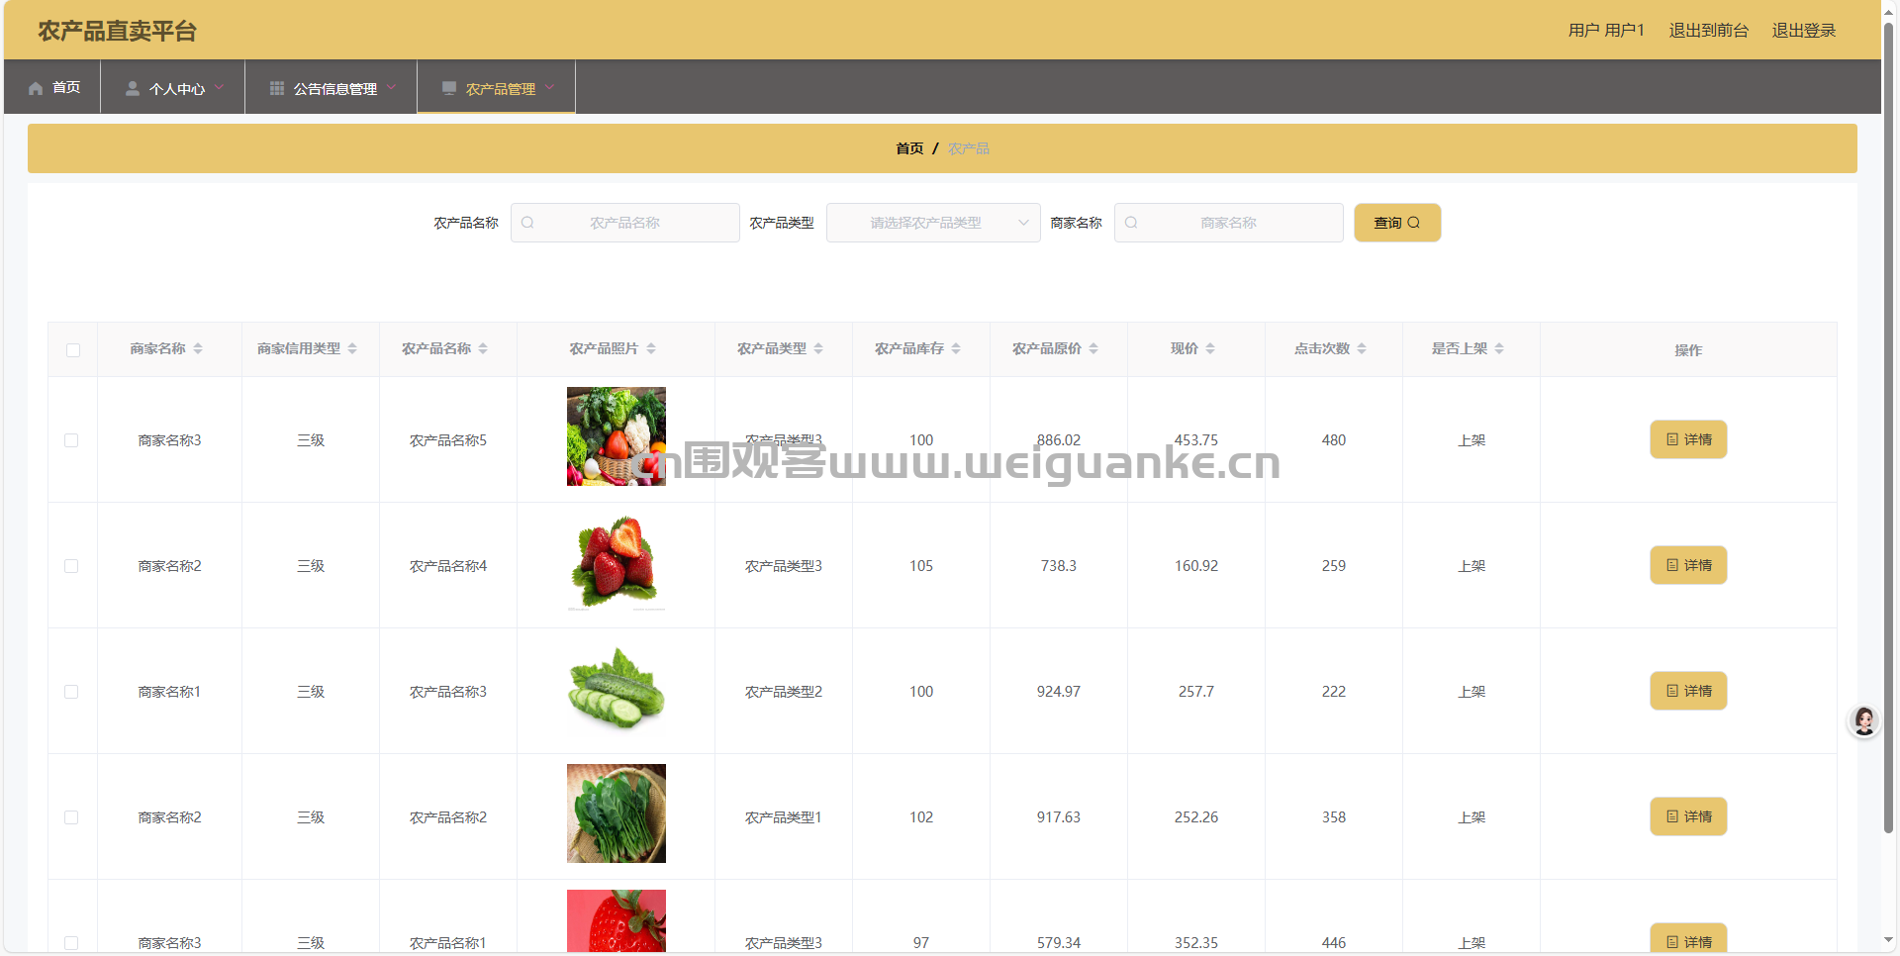Screen dimensions: 1900x956
Task: Open 详情 for 农产品名称4
Action: (1688, 565)
